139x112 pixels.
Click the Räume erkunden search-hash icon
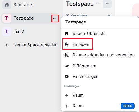click(67, 55)
